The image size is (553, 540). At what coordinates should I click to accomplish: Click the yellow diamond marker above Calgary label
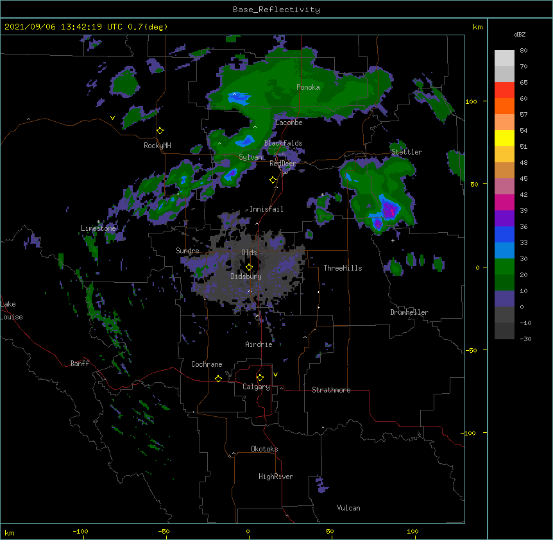[260, 378]
